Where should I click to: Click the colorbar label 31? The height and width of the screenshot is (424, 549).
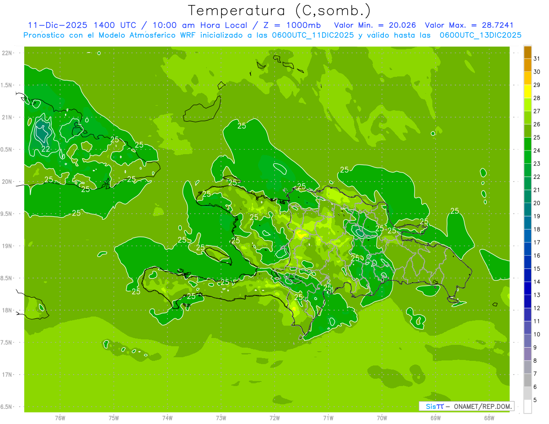(537, 59)
